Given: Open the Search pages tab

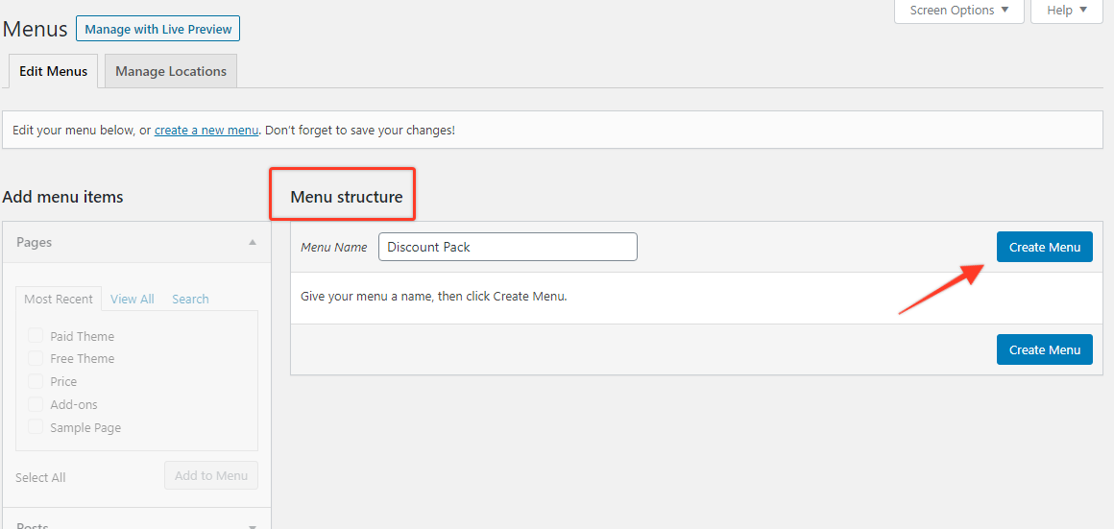Looking at the screenshot, I should (190, 299).
